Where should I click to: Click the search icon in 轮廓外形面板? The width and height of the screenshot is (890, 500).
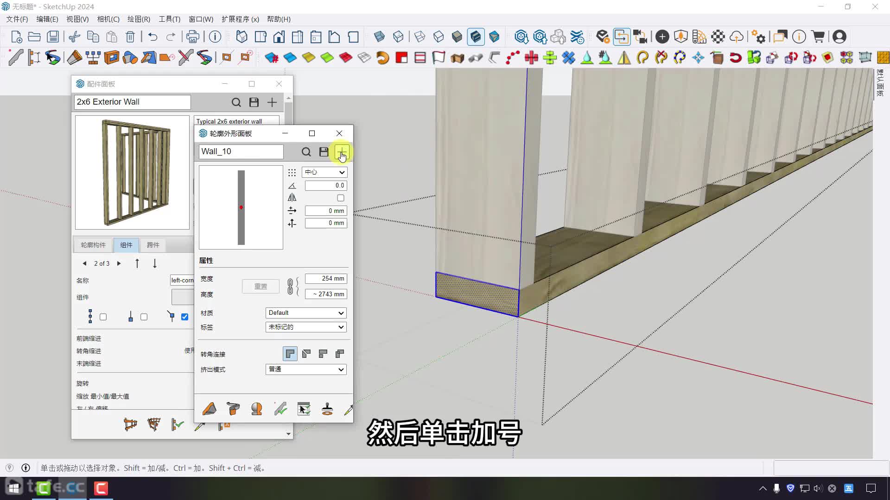[x=306, y=152]
